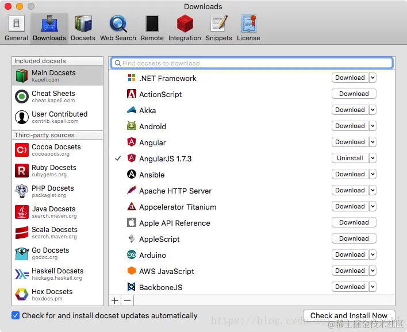The image size is (407, 332).
Task: Open the Web Search tab
Action: [x=118, y=28]
